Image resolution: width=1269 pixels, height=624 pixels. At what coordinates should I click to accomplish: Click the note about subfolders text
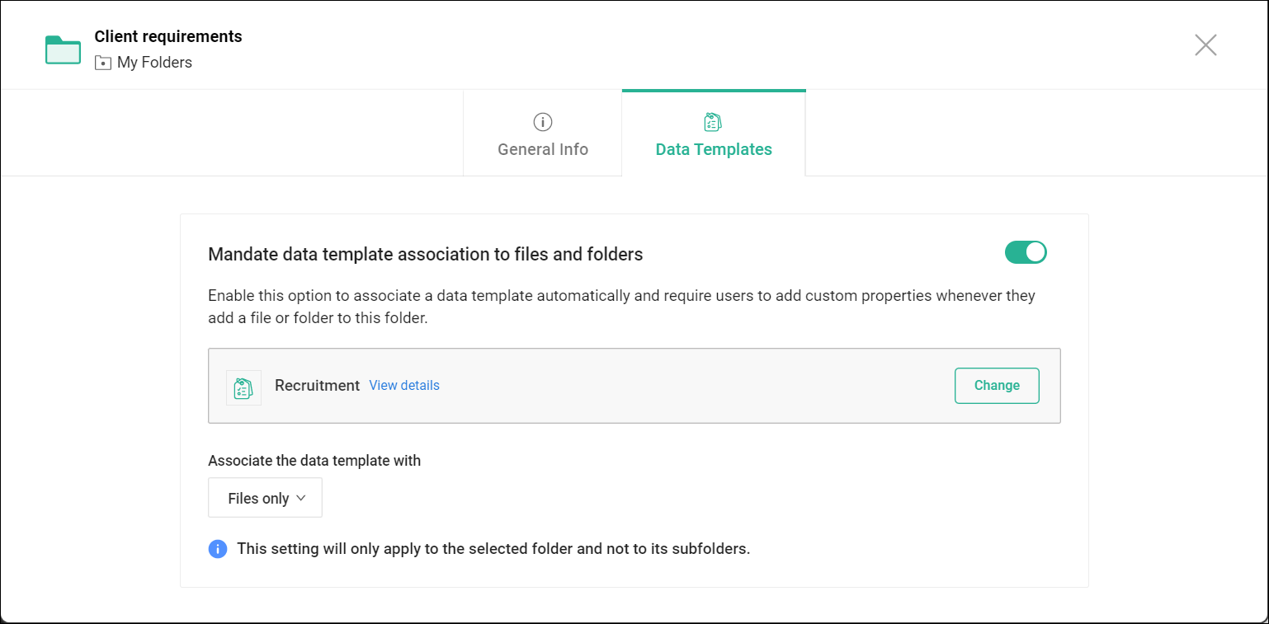[x=493, y=549]
